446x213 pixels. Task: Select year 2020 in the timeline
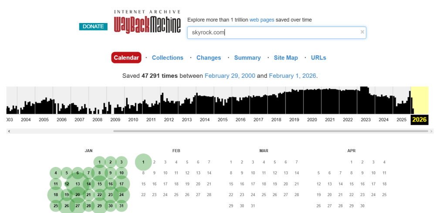312,120
